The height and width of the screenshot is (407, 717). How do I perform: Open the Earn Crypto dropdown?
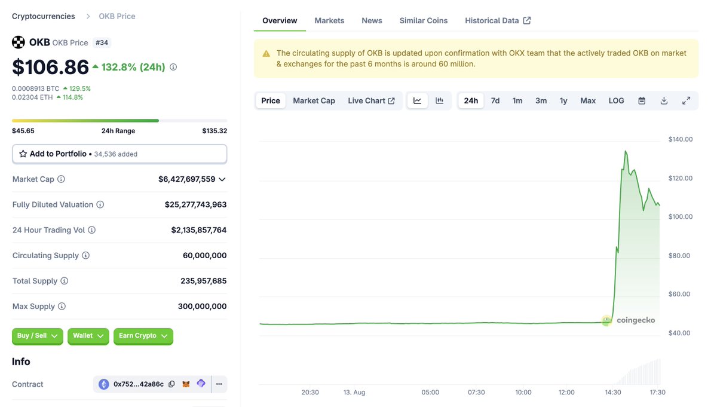(143, 336)
